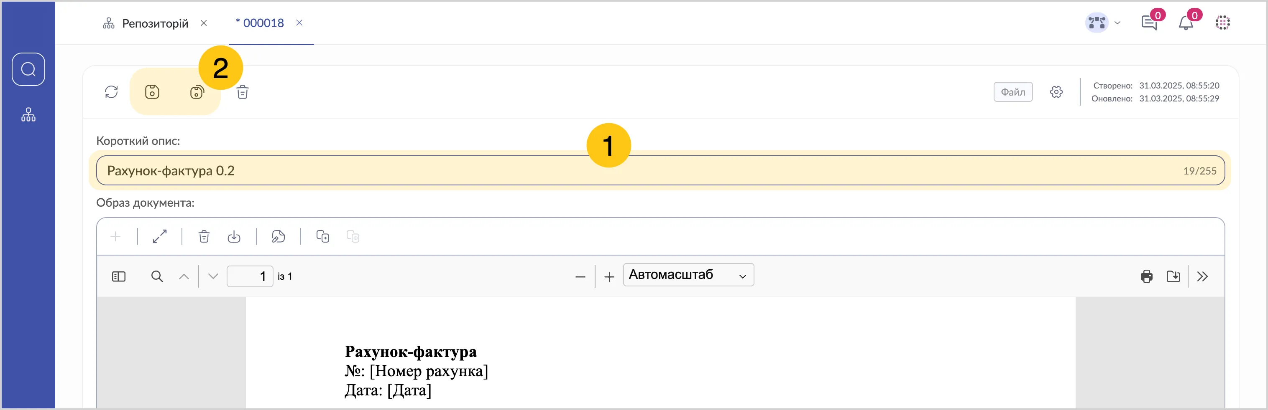Viewport: 1268px width, 410px height.
Task: Expand the user profile menu chevron
Action: click(1117, 23)
